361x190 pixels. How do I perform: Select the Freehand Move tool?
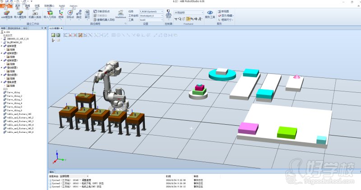176,19
